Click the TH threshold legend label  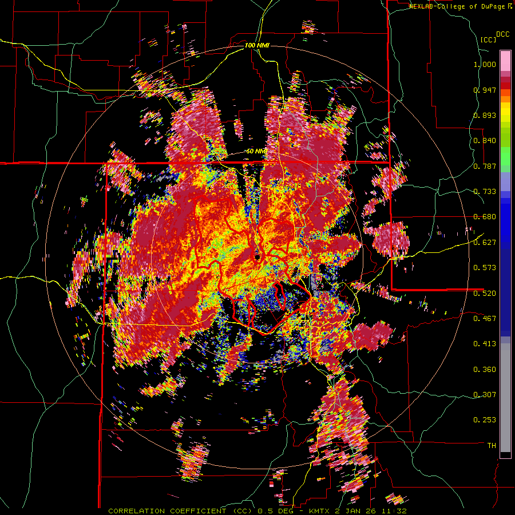(492, 446)
